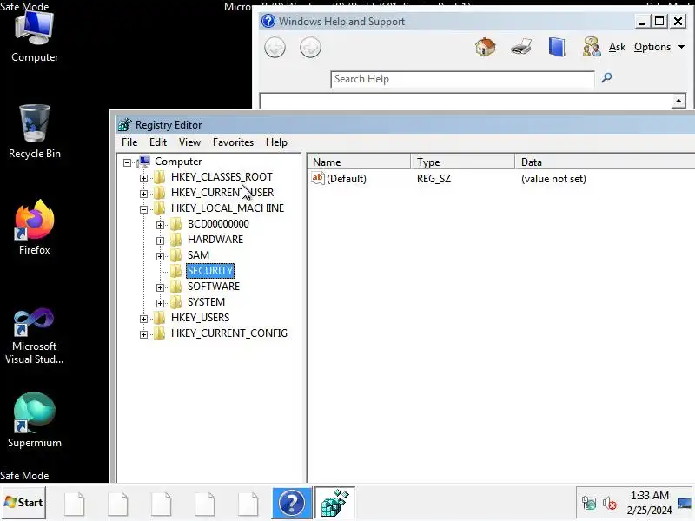Select the (Default) value name
The width and height of the screenshot is (695, 521).
pos(347,179)
